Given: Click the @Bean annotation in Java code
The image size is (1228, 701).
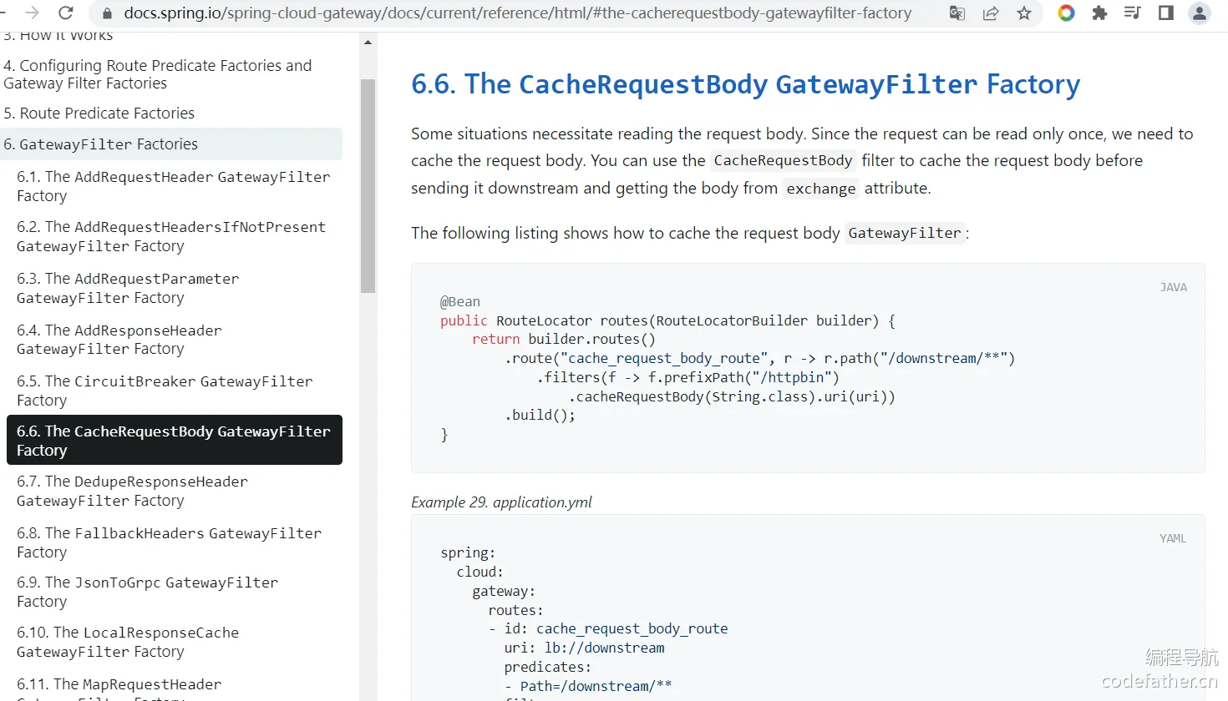Looking at the screenshot, I should tap(460, 301).
